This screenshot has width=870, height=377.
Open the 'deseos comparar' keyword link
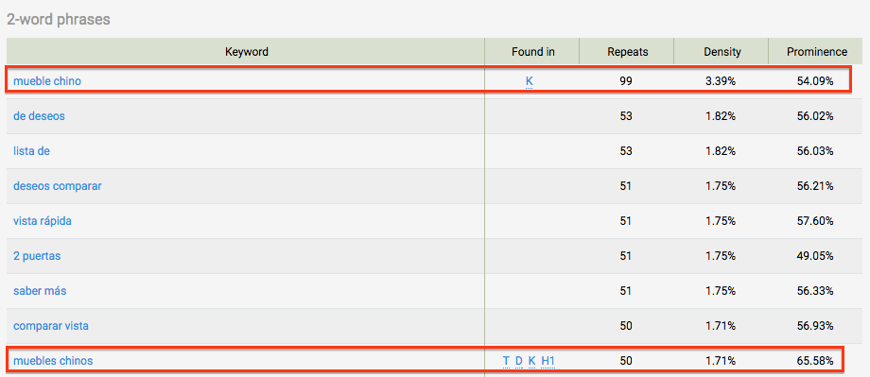point(57,186)
